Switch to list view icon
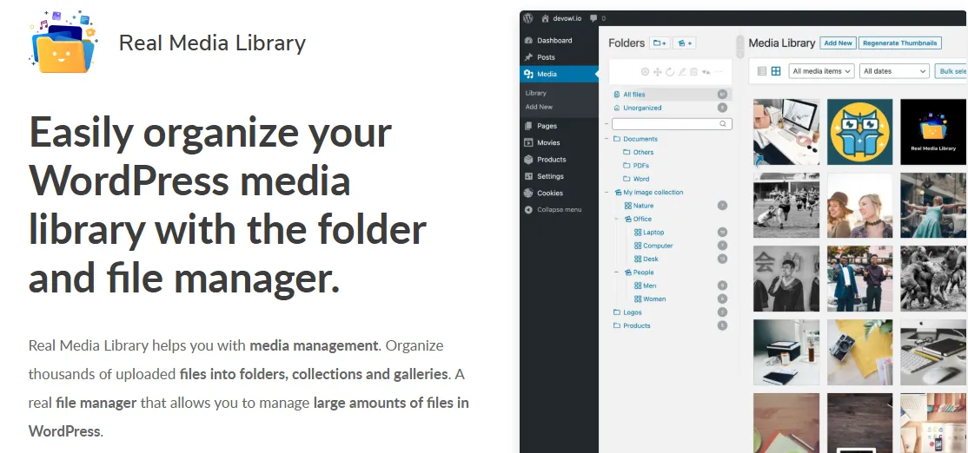Screen dimensions: 968x453 (x=762, y=71)
